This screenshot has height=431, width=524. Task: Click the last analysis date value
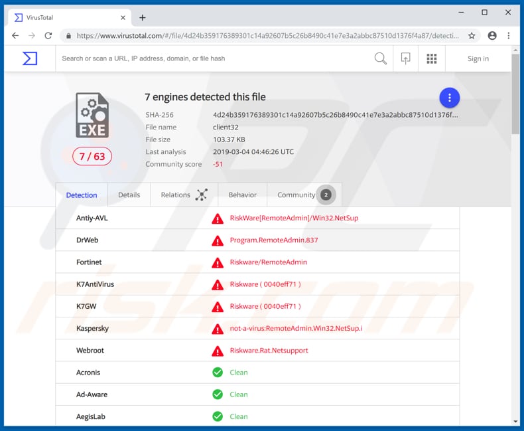click(253, 151)
